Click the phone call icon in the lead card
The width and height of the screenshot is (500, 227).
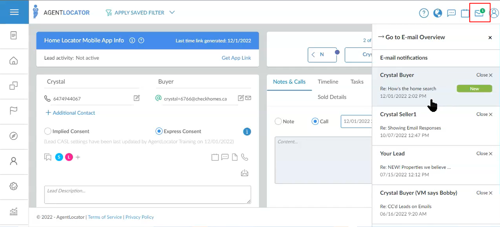point(245,157)
